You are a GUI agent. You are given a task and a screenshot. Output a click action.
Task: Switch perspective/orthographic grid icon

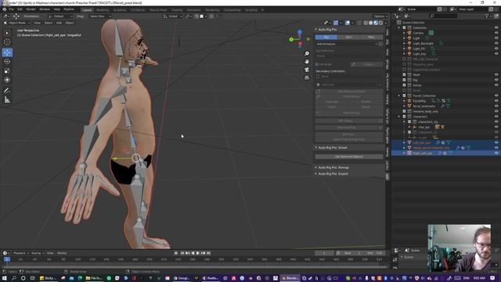(x=307, y=78)
